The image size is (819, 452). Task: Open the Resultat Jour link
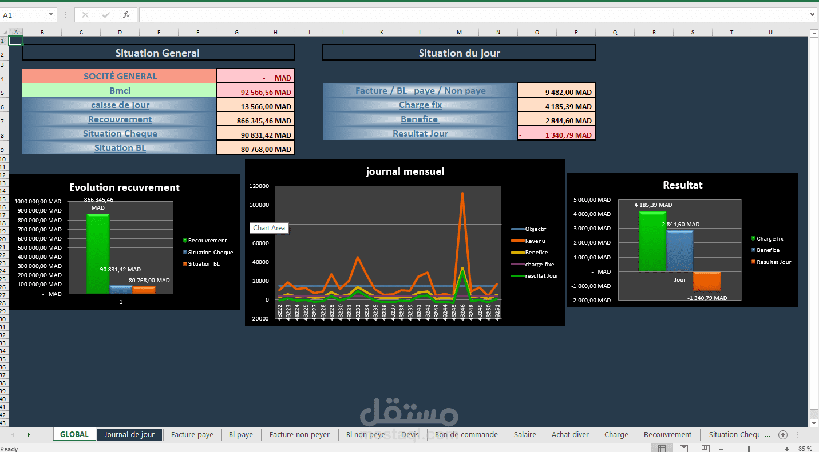point(421,133)
